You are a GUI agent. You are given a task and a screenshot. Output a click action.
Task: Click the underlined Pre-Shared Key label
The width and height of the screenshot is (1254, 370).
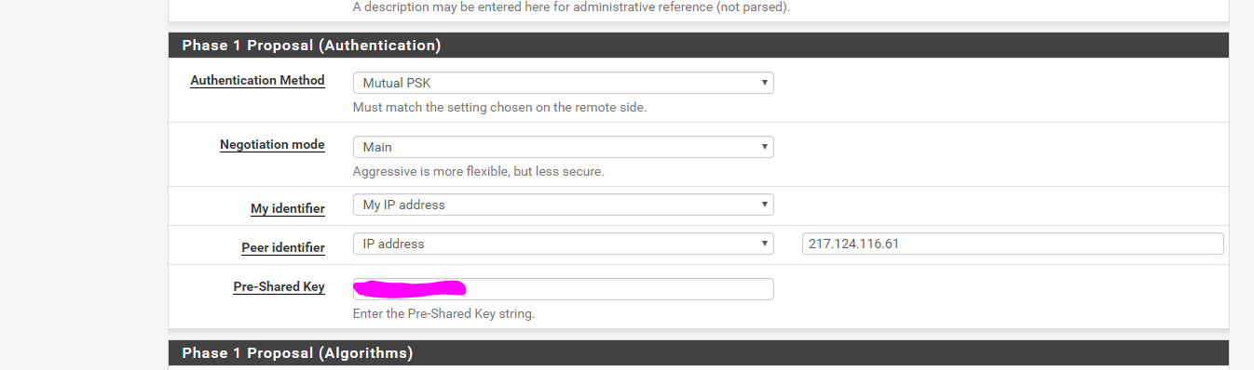click(279, 287)
